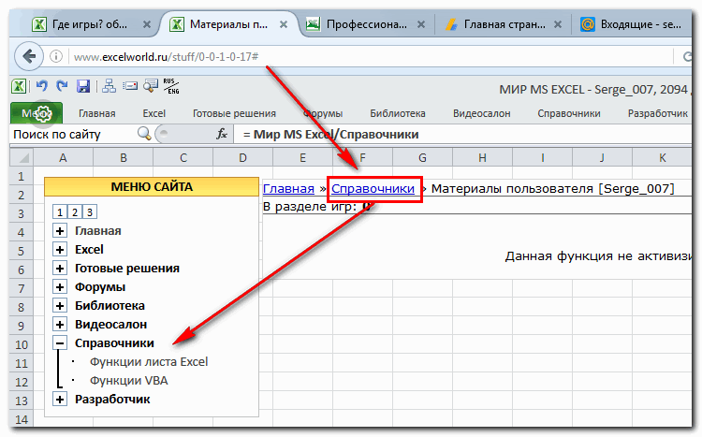Close the 'Где игры? об...' tab
This screenshot has width=702, height=437.
pyautogui.click(x=146, y=24)
